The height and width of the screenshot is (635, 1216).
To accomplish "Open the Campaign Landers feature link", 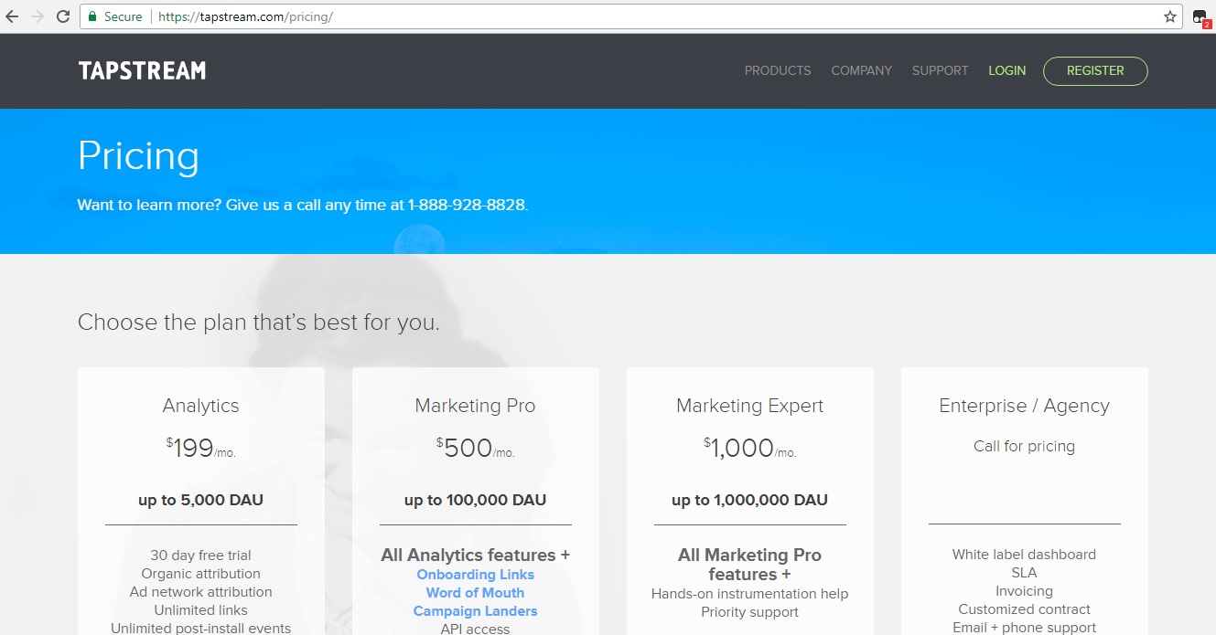I will tap(475, 611).
